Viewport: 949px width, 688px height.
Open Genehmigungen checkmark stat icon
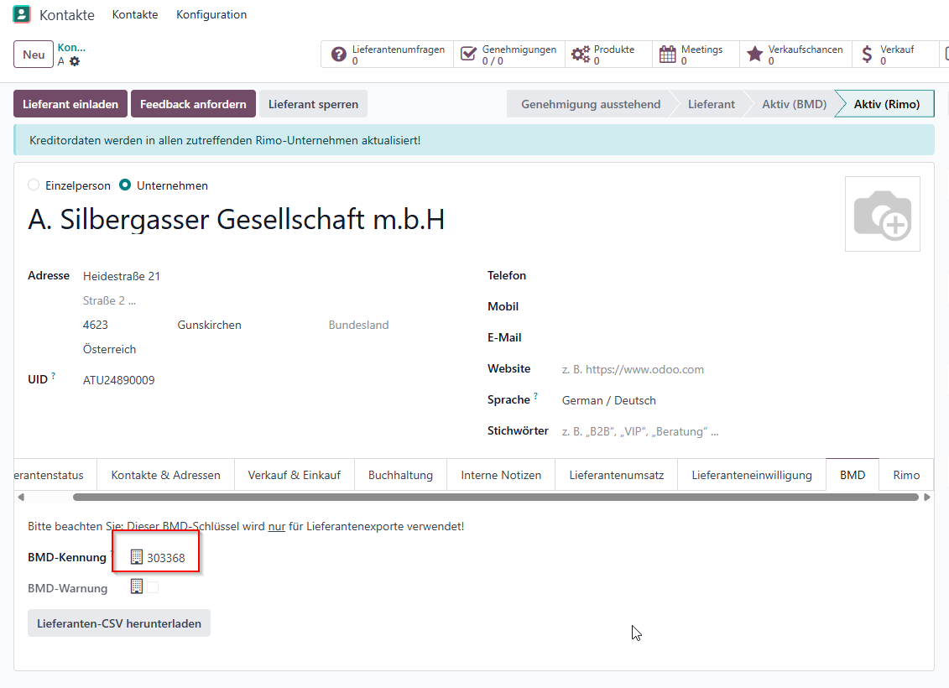(468, 55)
